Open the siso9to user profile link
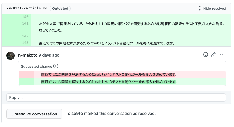The width and height of the screenshot is (234, 127). tap(75, 114)
